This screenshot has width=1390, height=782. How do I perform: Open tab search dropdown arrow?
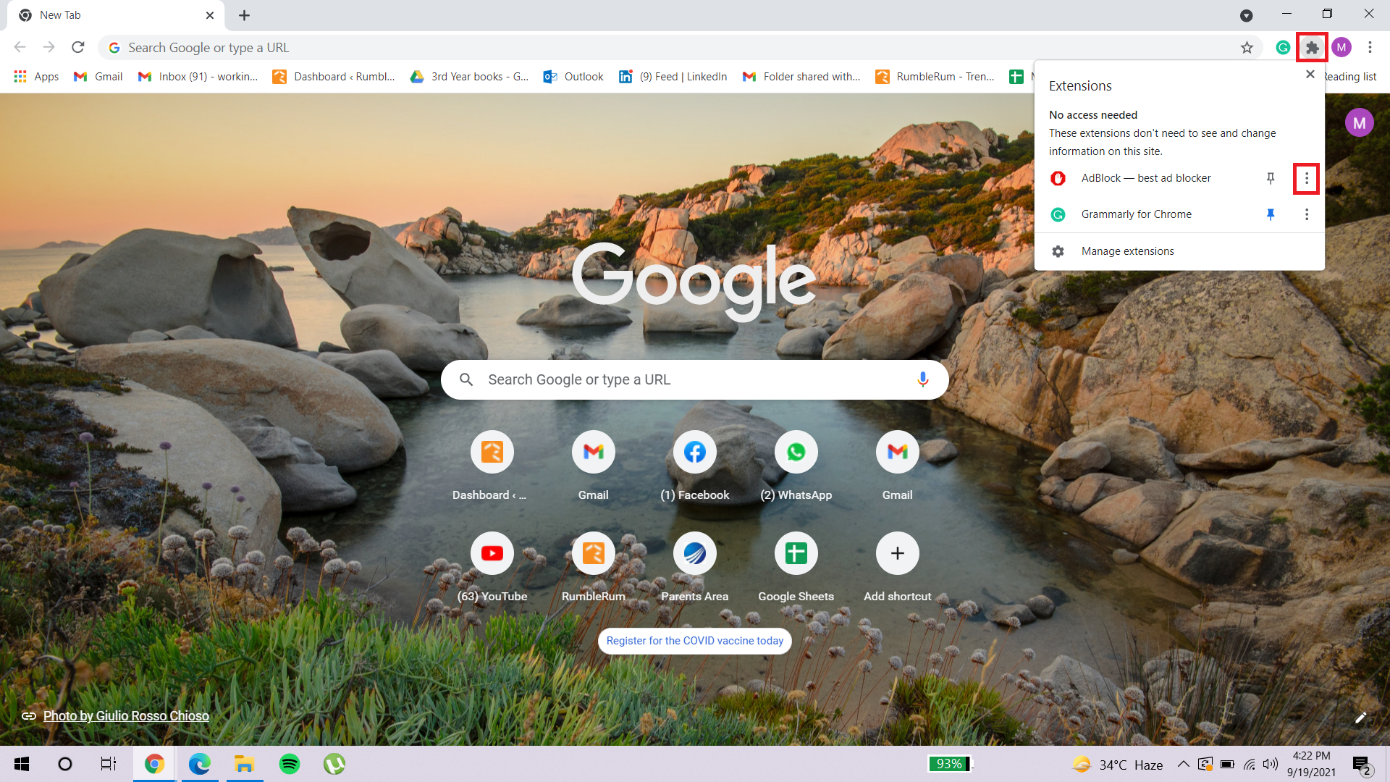[x=1246, y=15]
